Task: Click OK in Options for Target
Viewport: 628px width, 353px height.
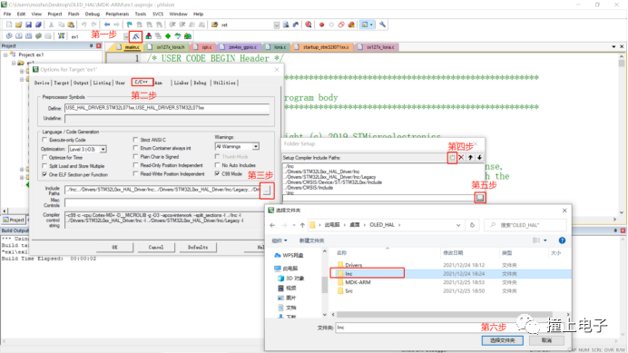Action: click(115, 247)
